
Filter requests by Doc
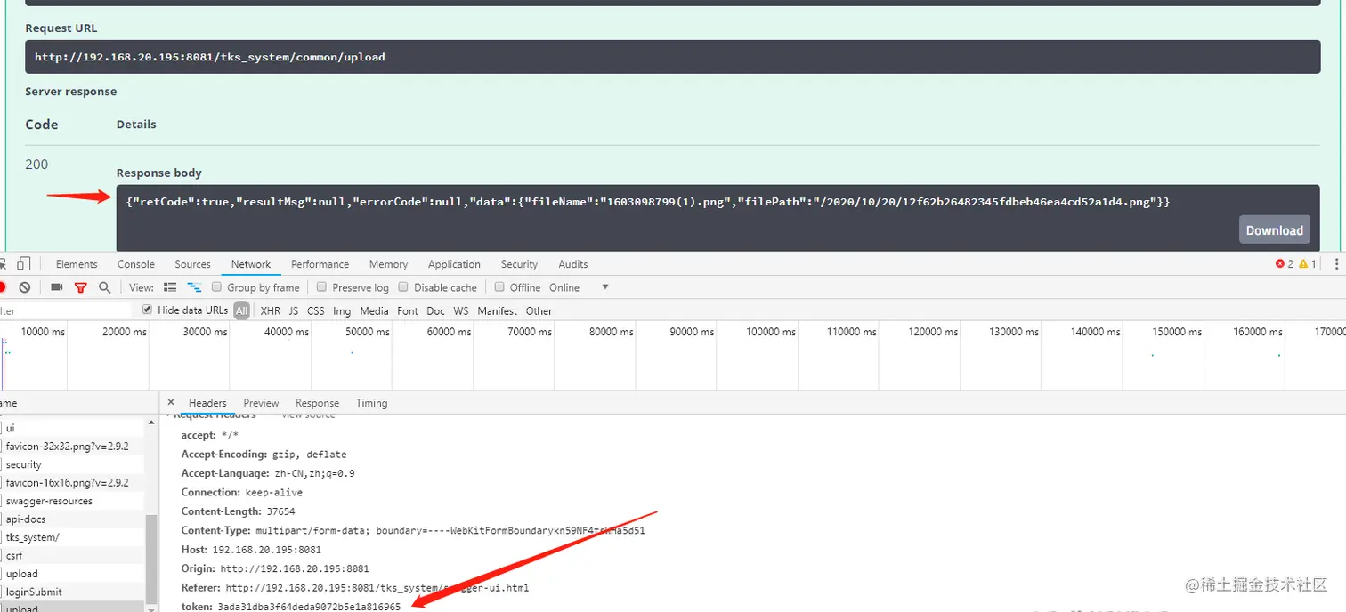(x=435, y=310)
